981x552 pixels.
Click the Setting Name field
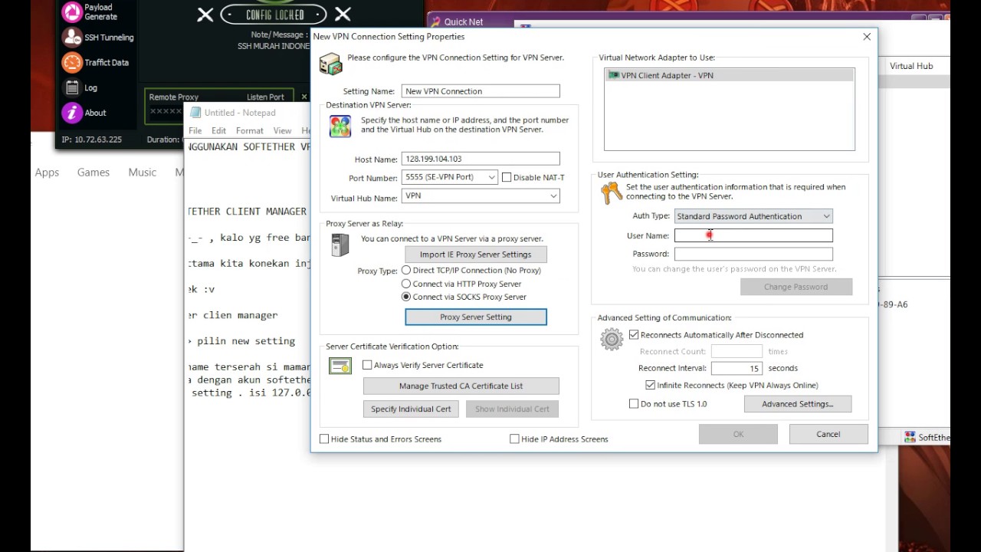481,91
